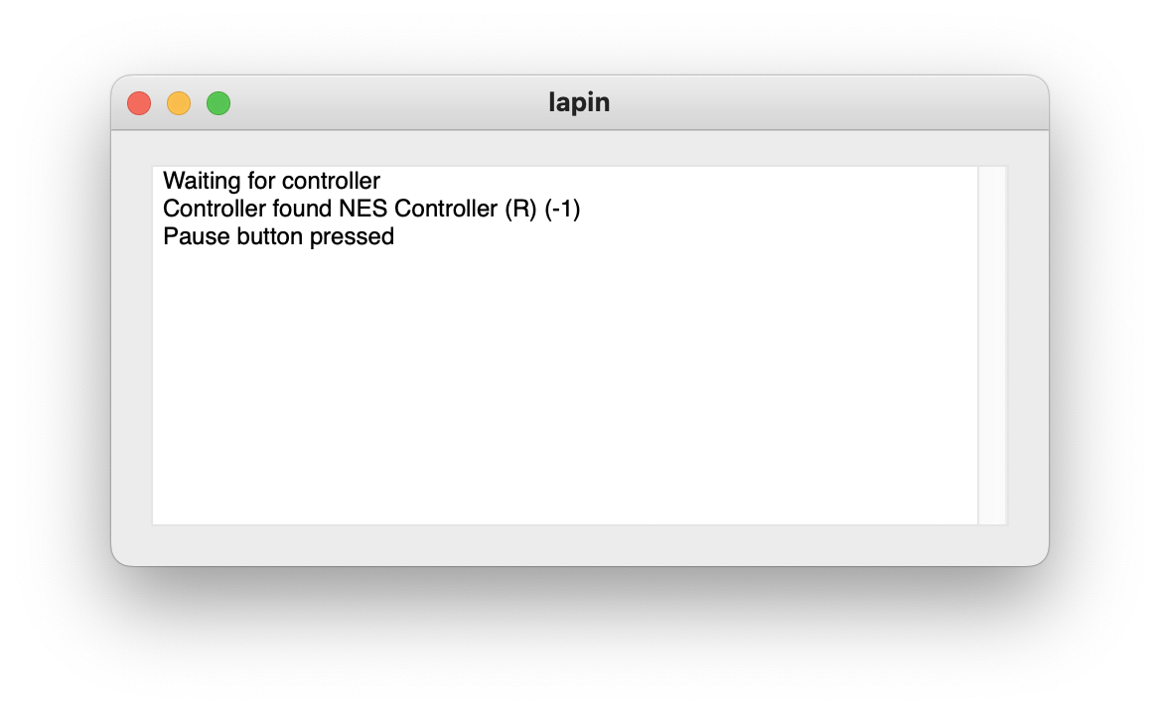
Task: Click gray window margin below log view
Action: pos(579,545)
